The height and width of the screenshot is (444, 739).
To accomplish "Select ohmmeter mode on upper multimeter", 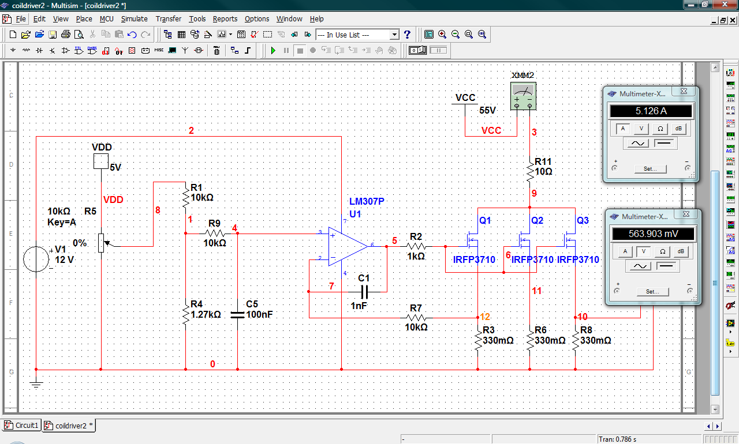I will 660,129.
